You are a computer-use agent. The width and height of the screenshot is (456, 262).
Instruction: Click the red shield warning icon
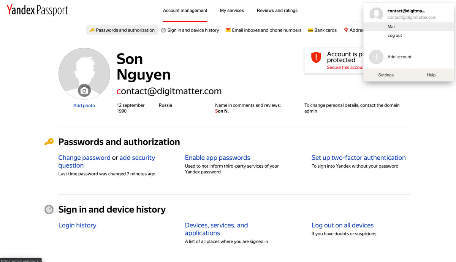(x=316, y=57)
